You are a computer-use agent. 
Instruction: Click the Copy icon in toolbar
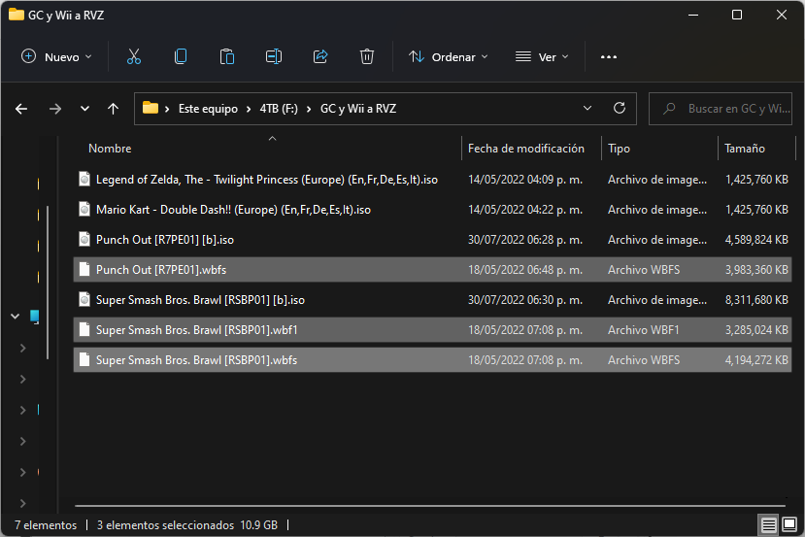pyautogui.click(x=181, y=56)
